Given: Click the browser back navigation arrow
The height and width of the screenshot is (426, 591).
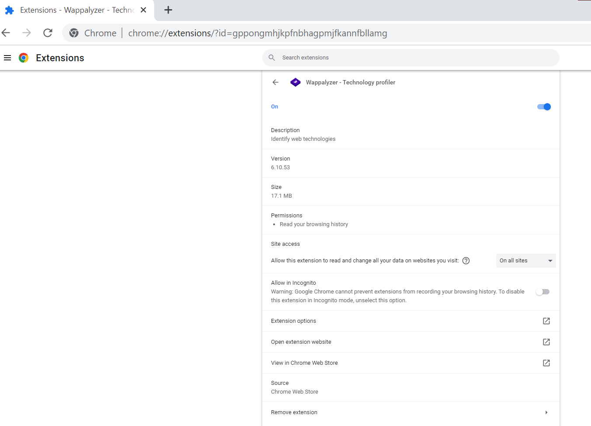Looking at the screenshot, I should pyautogui.click(x=6, y=33).
